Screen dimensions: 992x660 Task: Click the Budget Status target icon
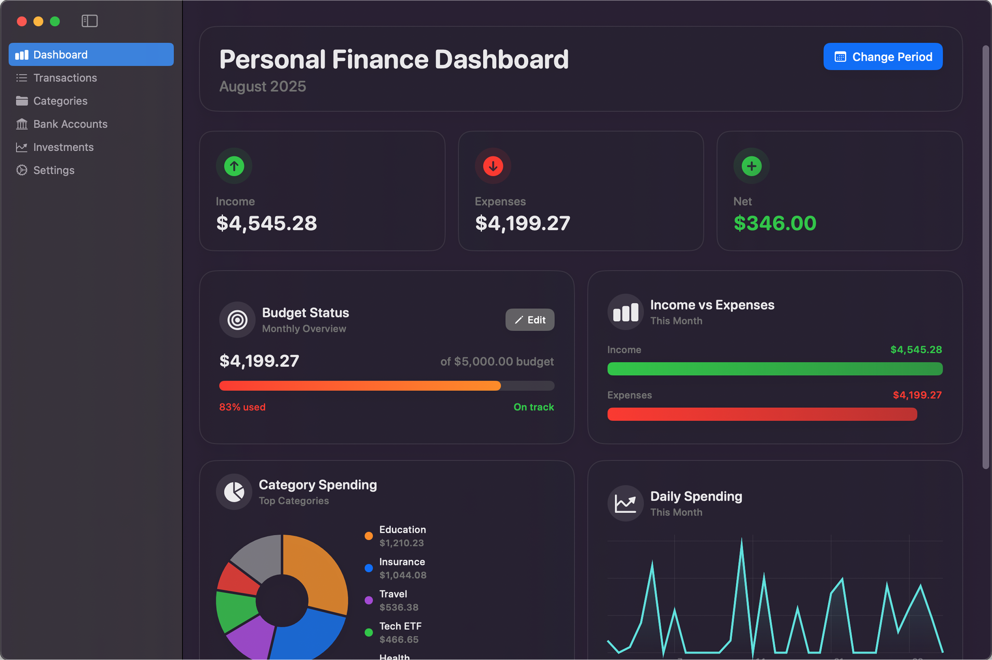237,320
